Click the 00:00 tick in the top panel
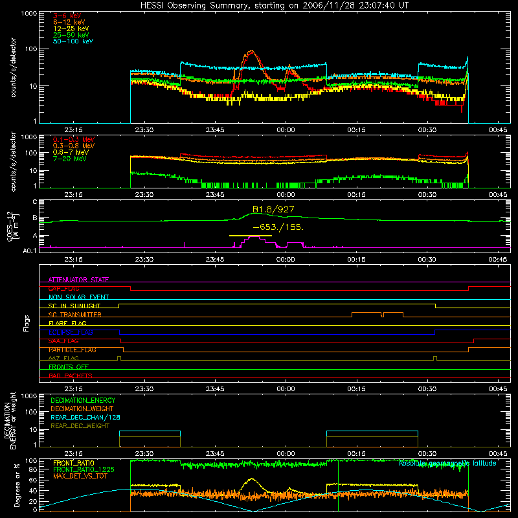Viewport: 518px width, 518px height. pos(286,130)
